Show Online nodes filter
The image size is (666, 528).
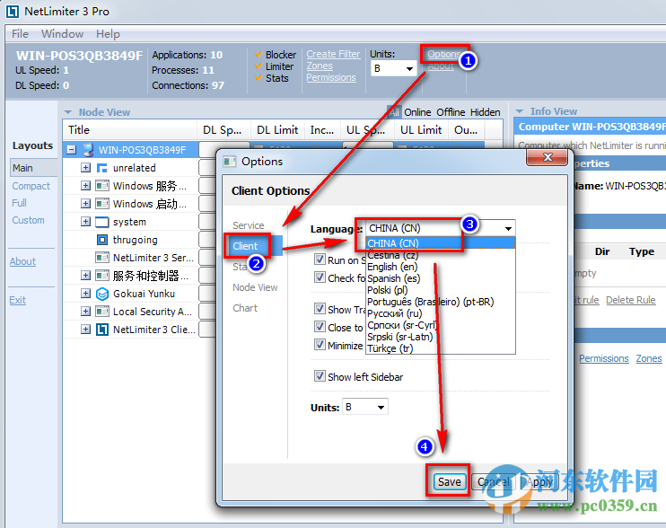417,112
